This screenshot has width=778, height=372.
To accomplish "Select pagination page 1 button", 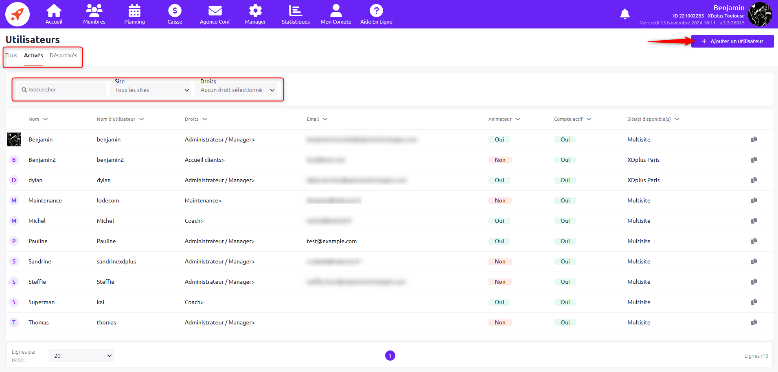I will tap(390, 356).
